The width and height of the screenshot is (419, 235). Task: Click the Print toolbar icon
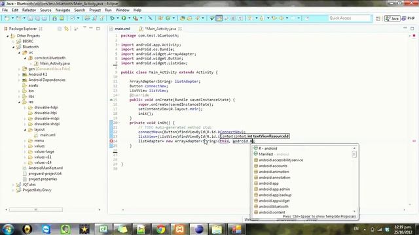(x=45, y=18)
